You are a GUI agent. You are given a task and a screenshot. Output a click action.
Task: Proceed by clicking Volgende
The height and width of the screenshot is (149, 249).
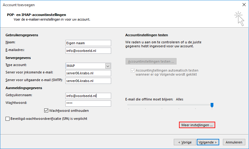click(208, 142)
